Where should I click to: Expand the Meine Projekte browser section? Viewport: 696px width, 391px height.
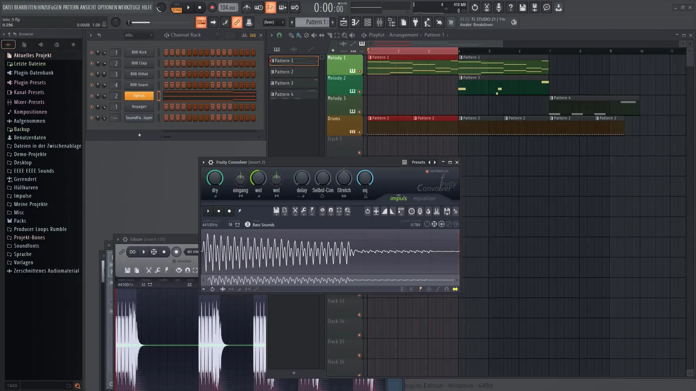point(30,204)
